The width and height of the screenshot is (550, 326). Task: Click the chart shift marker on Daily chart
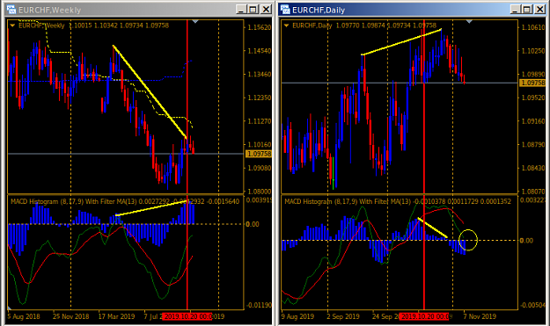(469, 22)
